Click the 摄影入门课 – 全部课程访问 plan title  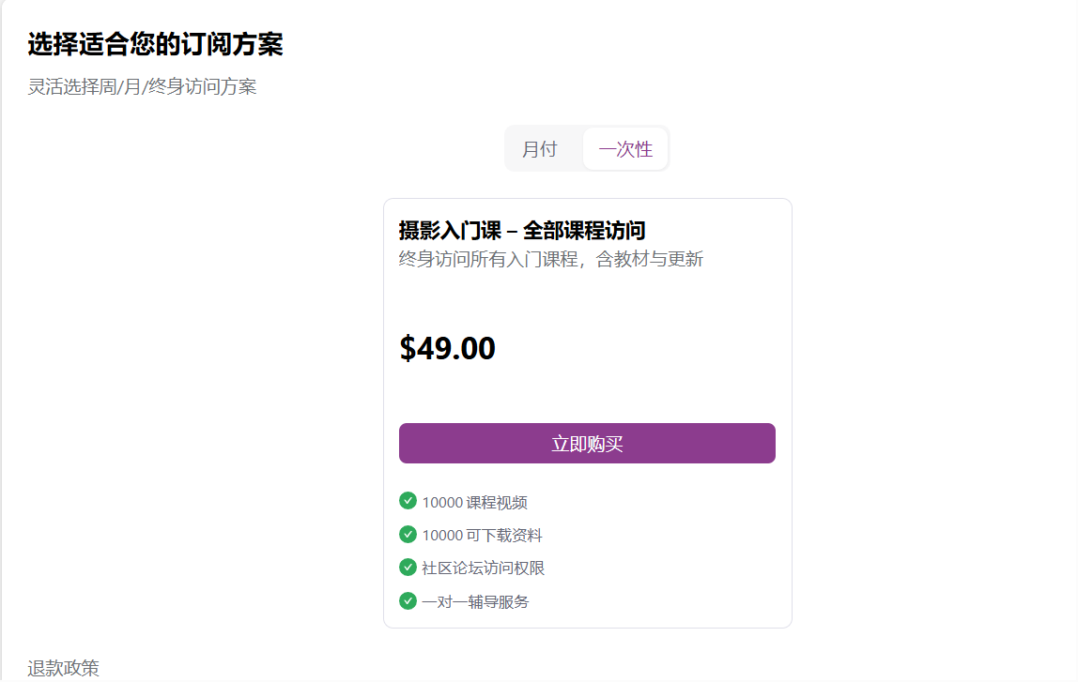point(521,231)
